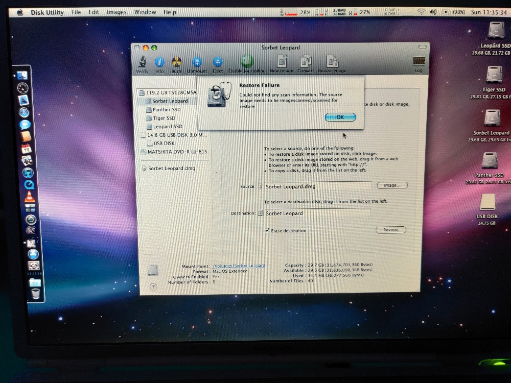511x383 pixels.
Task: Open the Disk Utility application menu
Action: [47, 12]
